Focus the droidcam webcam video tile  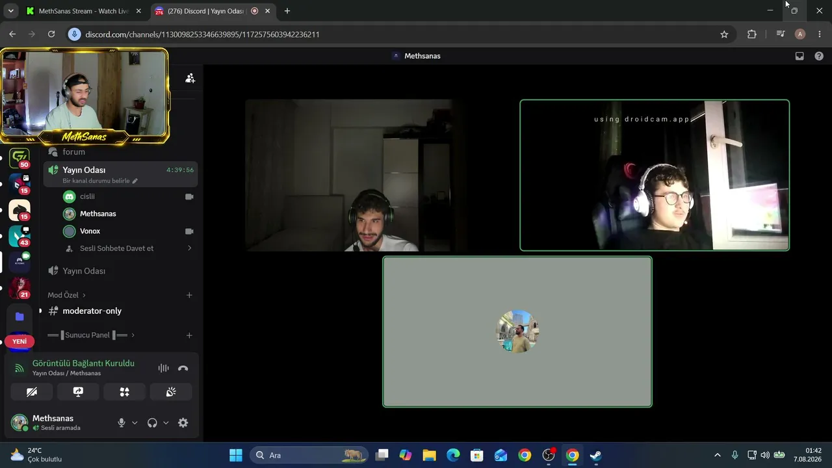655,175
